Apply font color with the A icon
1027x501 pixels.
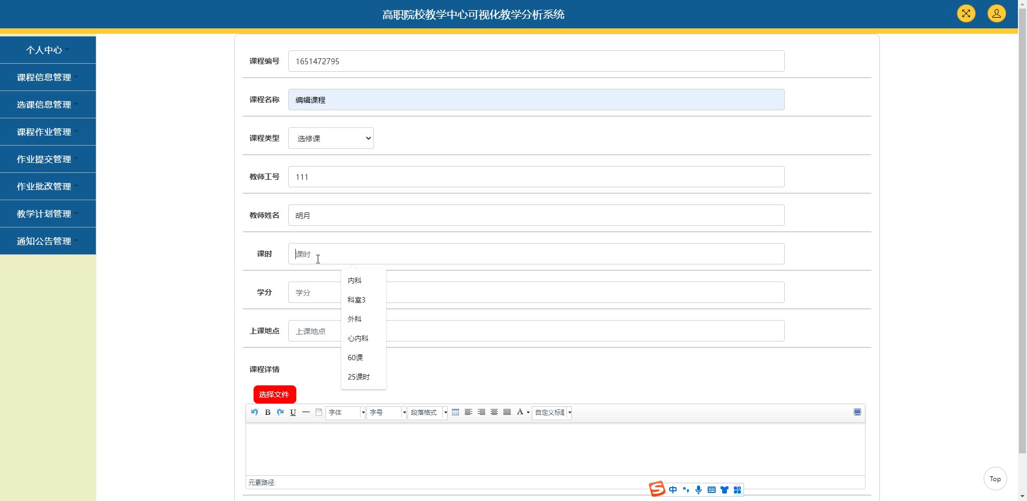[520, 412]
